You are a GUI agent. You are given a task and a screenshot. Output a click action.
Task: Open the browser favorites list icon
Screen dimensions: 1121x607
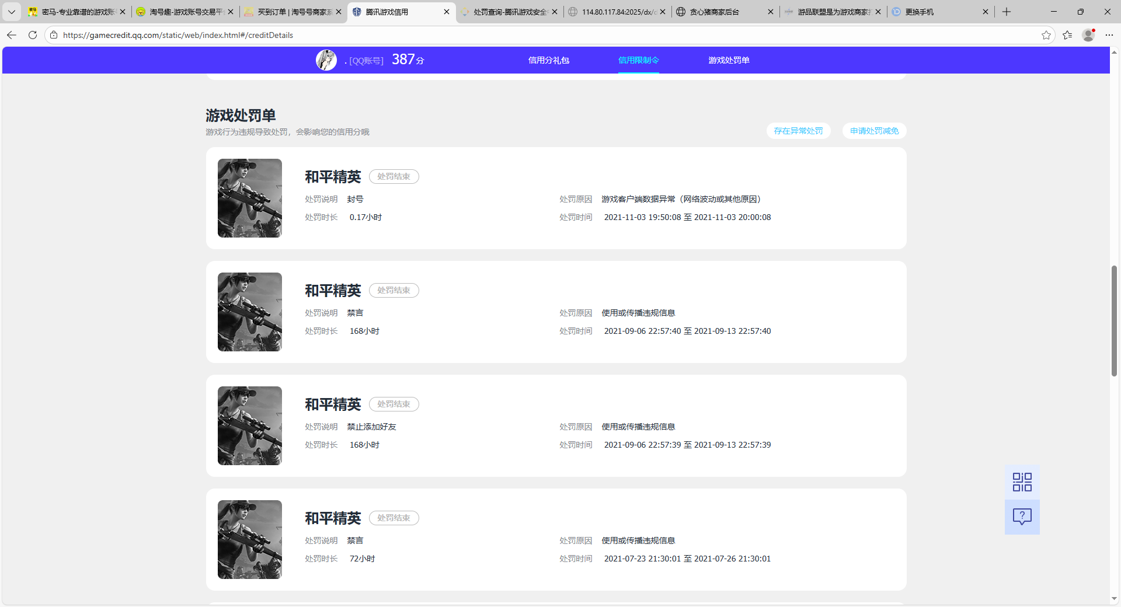pyautogui.click(x=1067, y=35)
